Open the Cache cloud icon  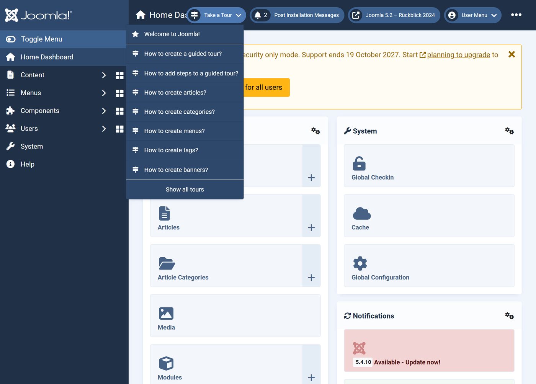coord(362,213)
